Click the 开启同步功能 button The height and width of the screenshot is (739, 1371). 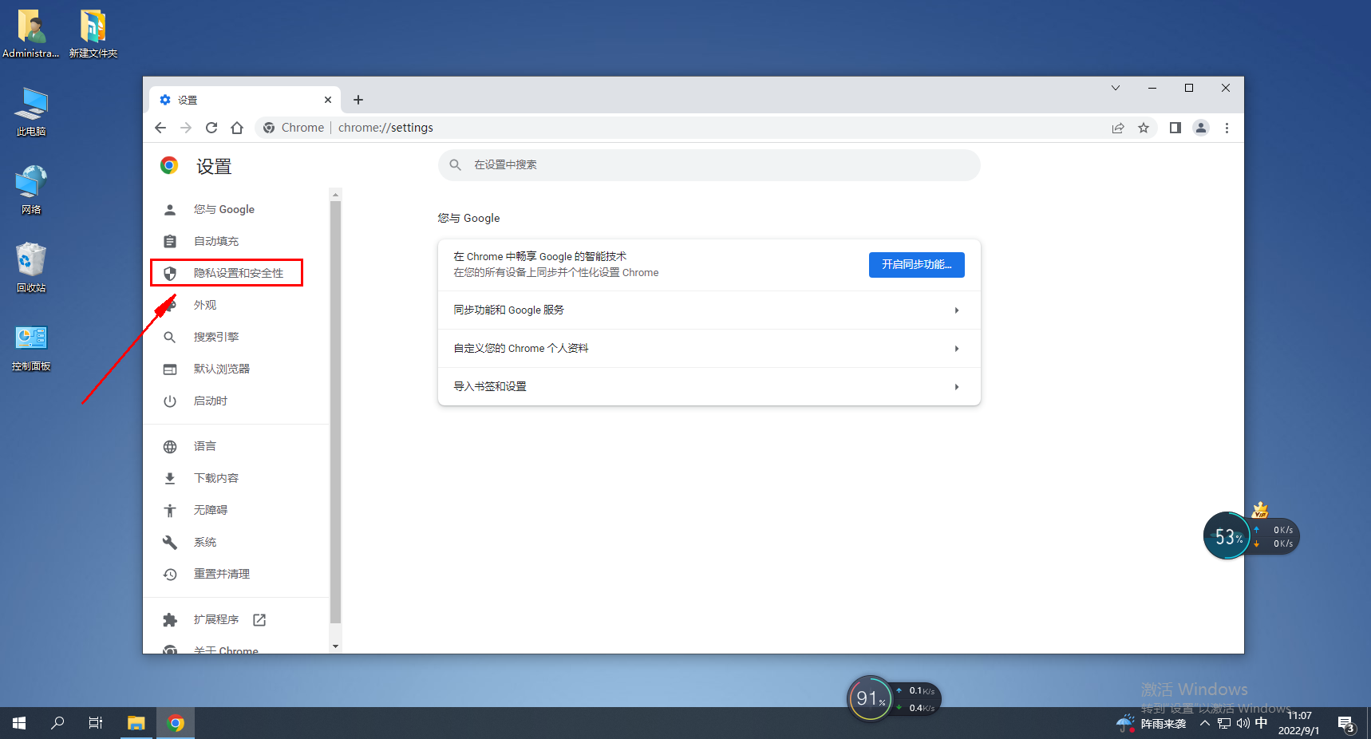click(x=916, y=265)
